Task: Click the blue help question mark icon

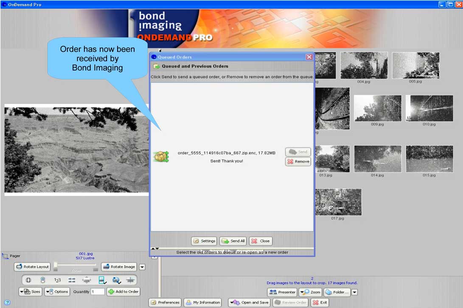Action: pyautogui.click(x=7, y=302)
